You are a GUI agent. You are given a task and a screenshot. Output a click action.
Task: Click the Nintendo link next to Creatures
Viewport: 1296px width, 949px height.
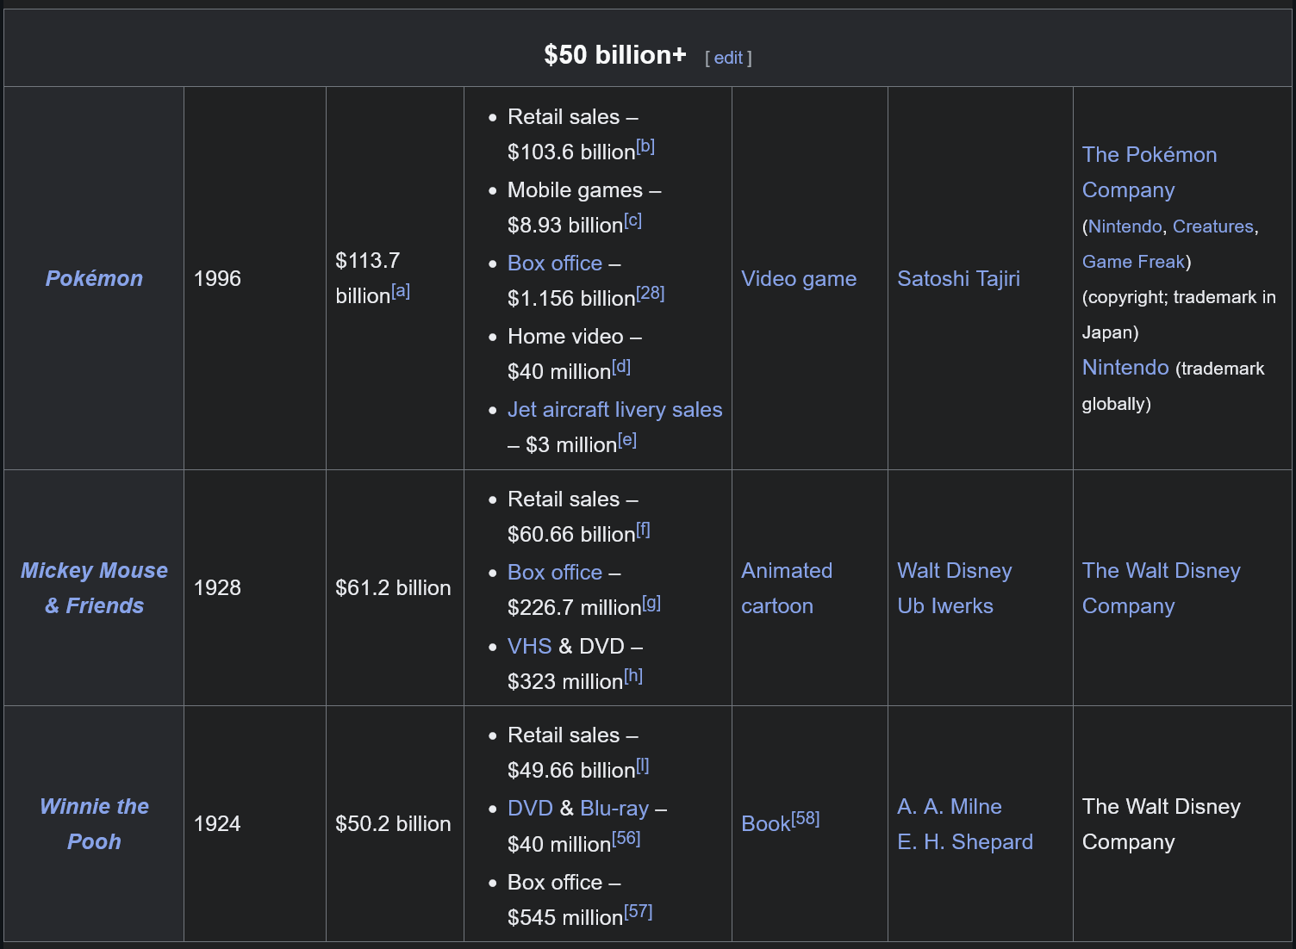(x=1125, y=226)
